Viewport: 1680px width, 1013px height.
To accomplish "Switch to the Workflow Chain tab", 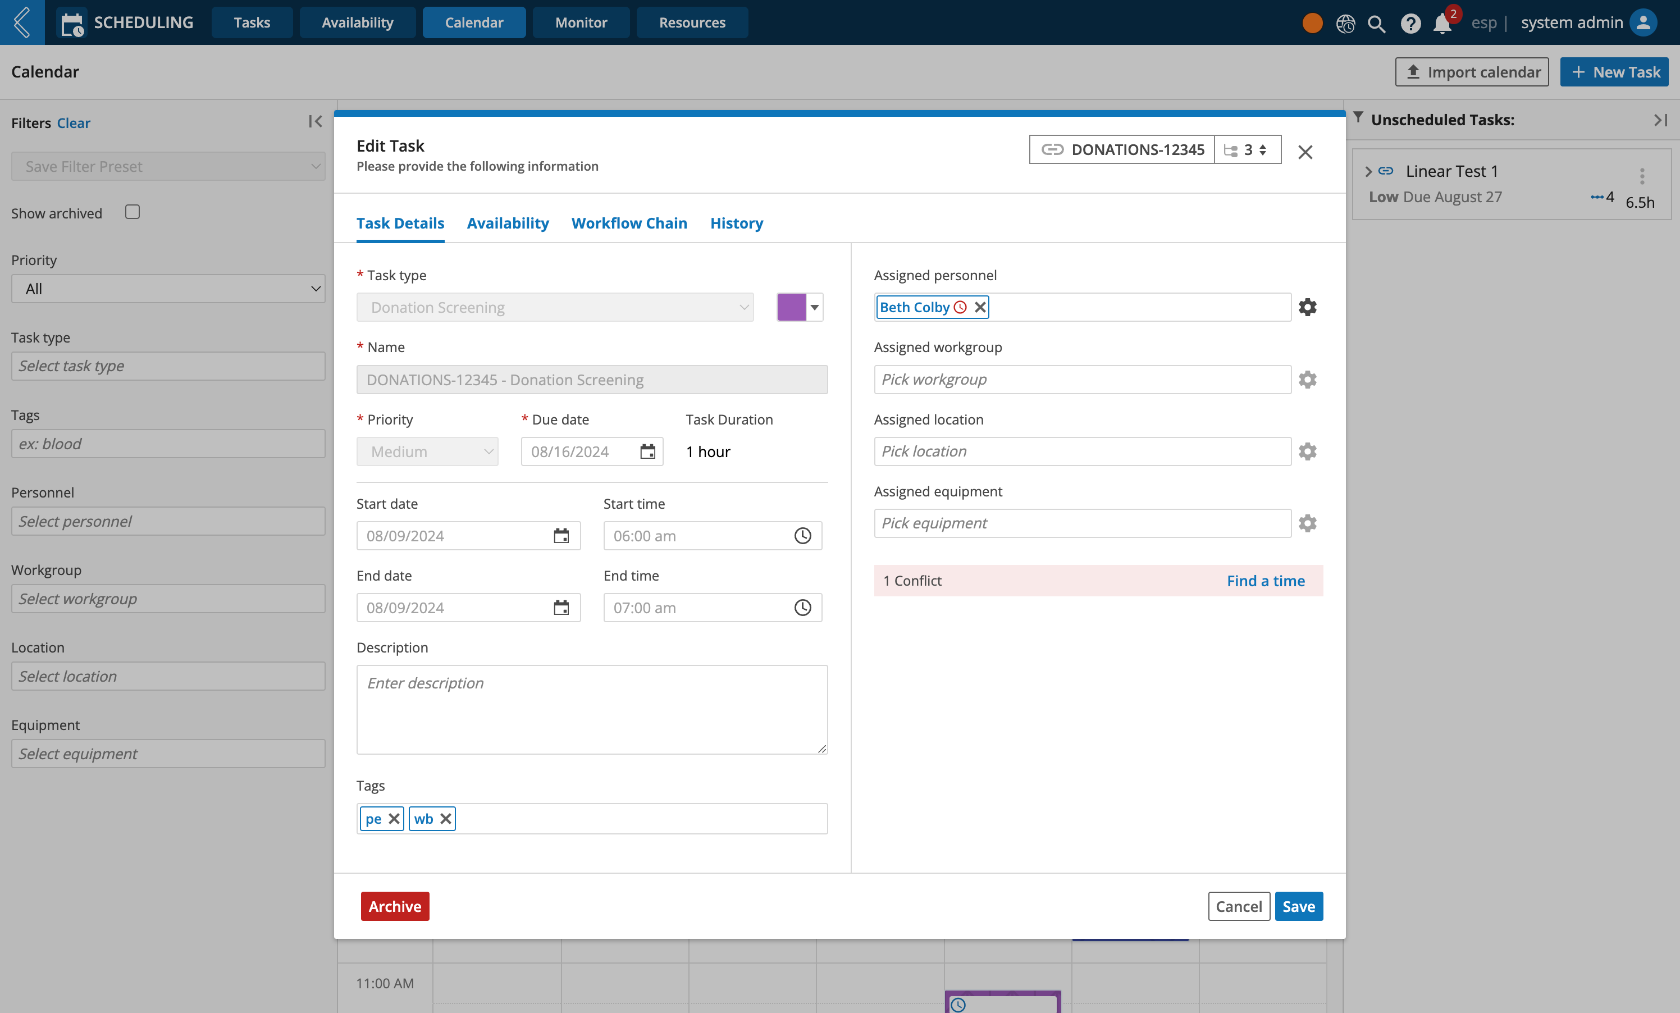I will pyautogui.click(x=629, y=222).
